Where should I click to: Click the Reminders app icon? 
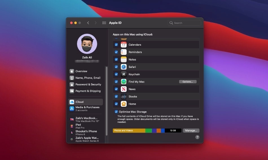[x=124, y=52]
